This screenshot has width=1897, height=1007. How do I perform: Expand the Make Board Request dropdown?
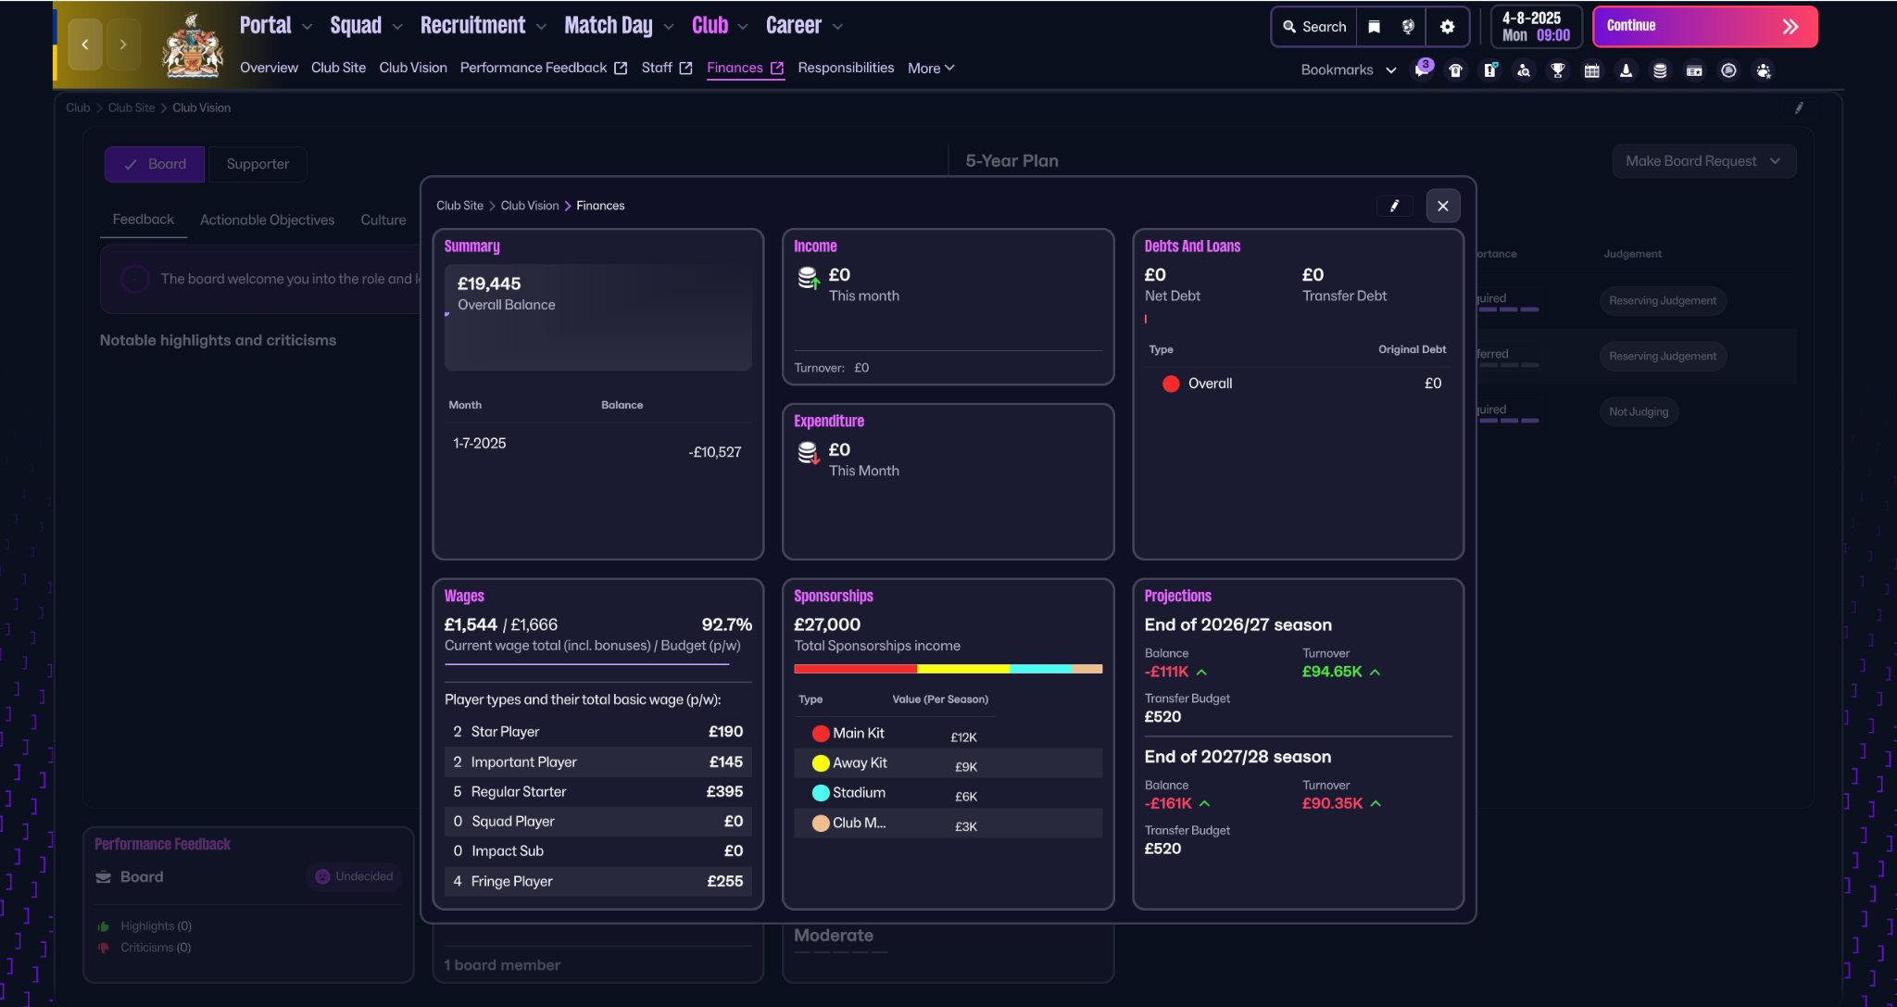tap(1703, 161)
